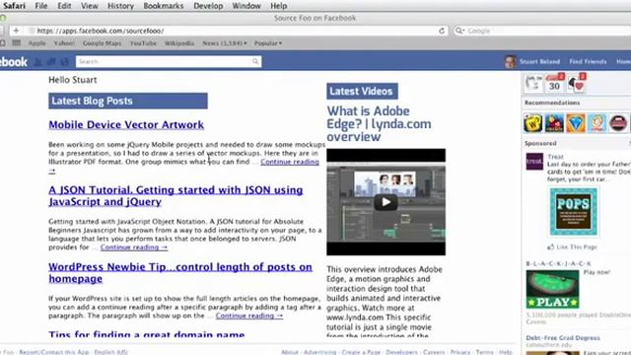Open the Top Sites grid icon
The width and height of the screenshot is (631, 355).
click(x=17, y=43)
